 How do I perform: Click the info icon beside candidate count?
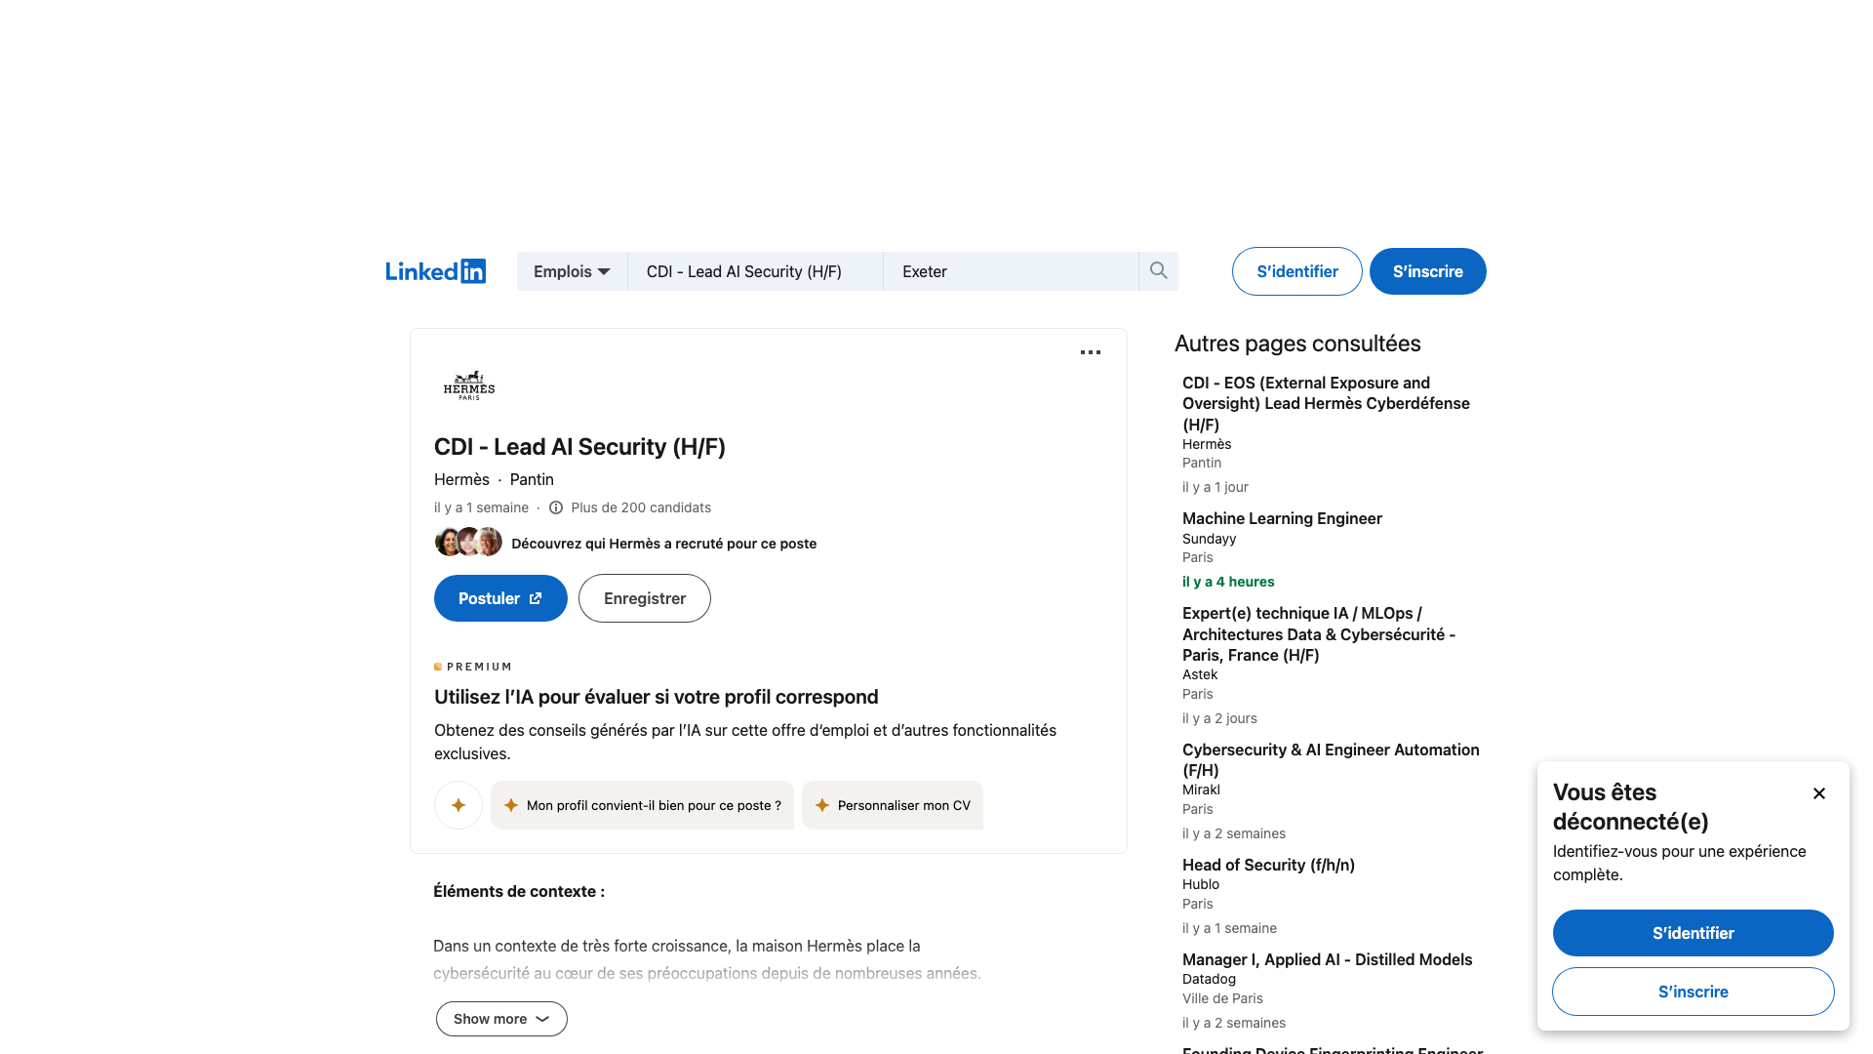click(x=556, y=507)
